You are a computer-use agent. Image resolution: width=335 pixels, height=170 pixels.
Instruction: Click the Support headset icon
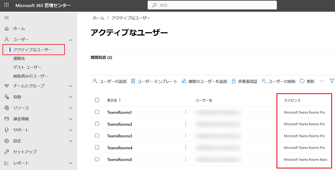coord(7,130)
